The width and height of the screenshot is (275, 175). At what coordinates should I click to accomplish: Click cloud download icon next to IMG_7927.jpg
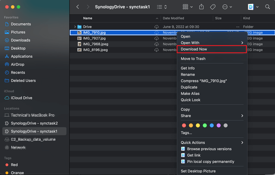[x=156, y=38]
